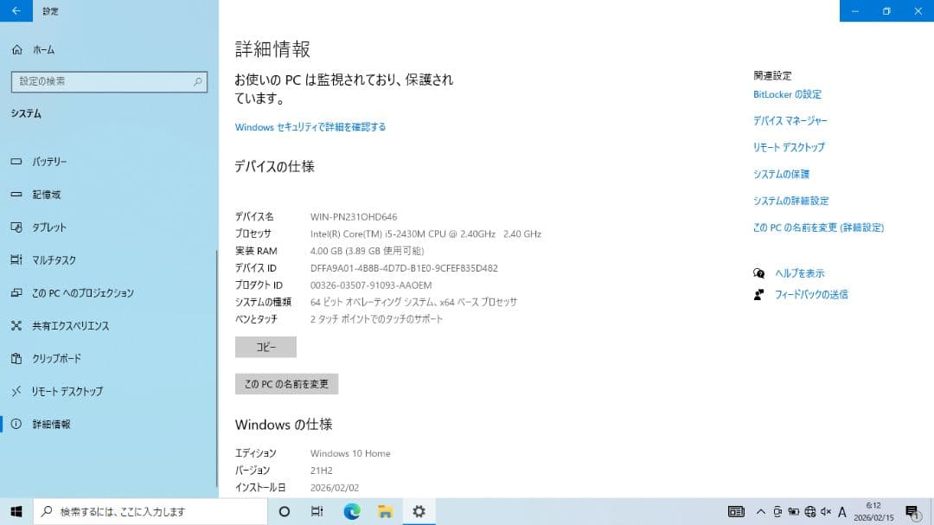The width and height of the screenshot is (934, 525).
Task: Click ヘルプを表示 link
Action: [x=799, y=273]
